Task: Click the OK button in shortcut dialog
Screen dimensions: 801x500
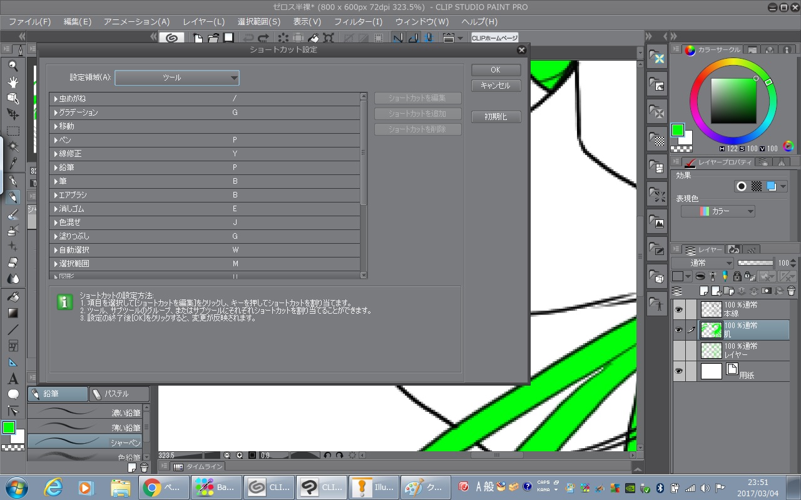Action: coord(496,70)
